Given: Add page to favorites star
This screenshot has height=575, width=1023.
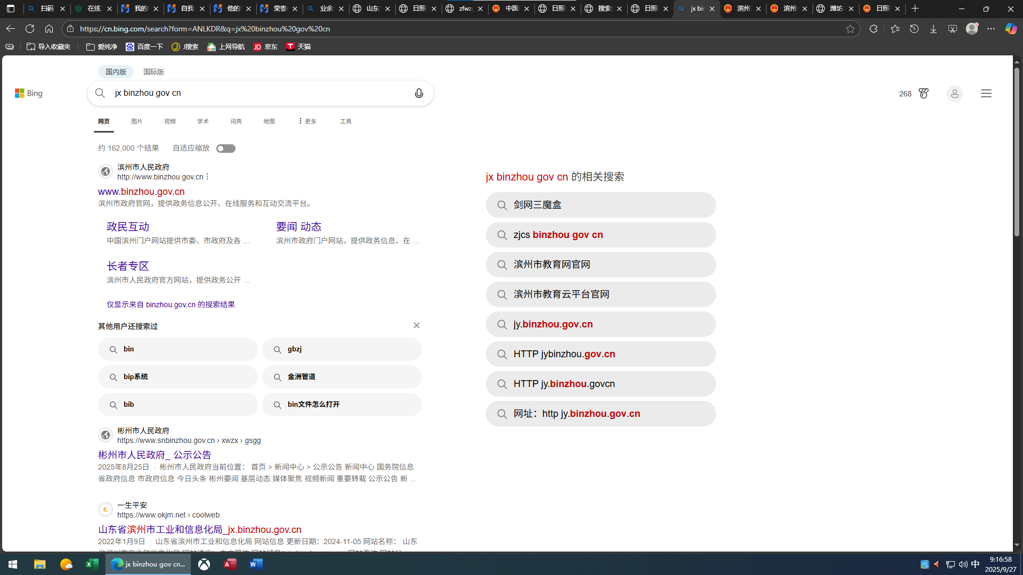Looking at the screenshot, I should pyautogui.click(x=850, y=29).
